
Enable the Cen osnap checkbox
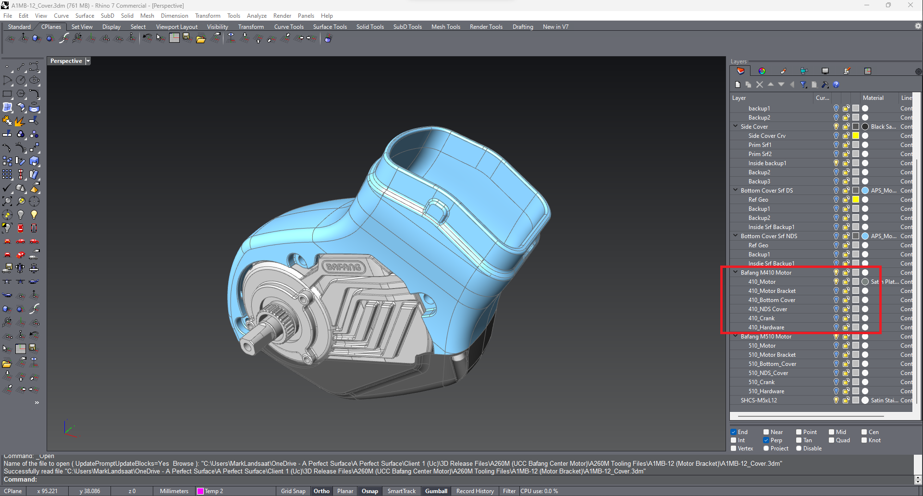click(x=864, y=432)
